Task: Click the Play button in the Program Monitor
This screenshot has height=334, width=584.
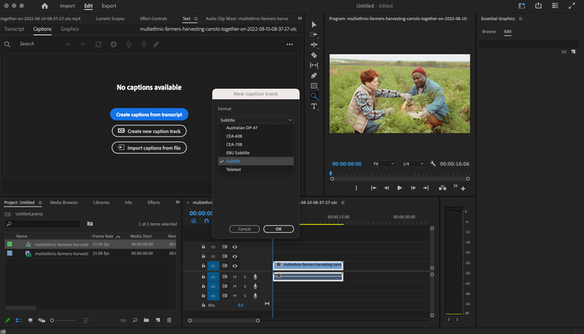Action: 399,188
